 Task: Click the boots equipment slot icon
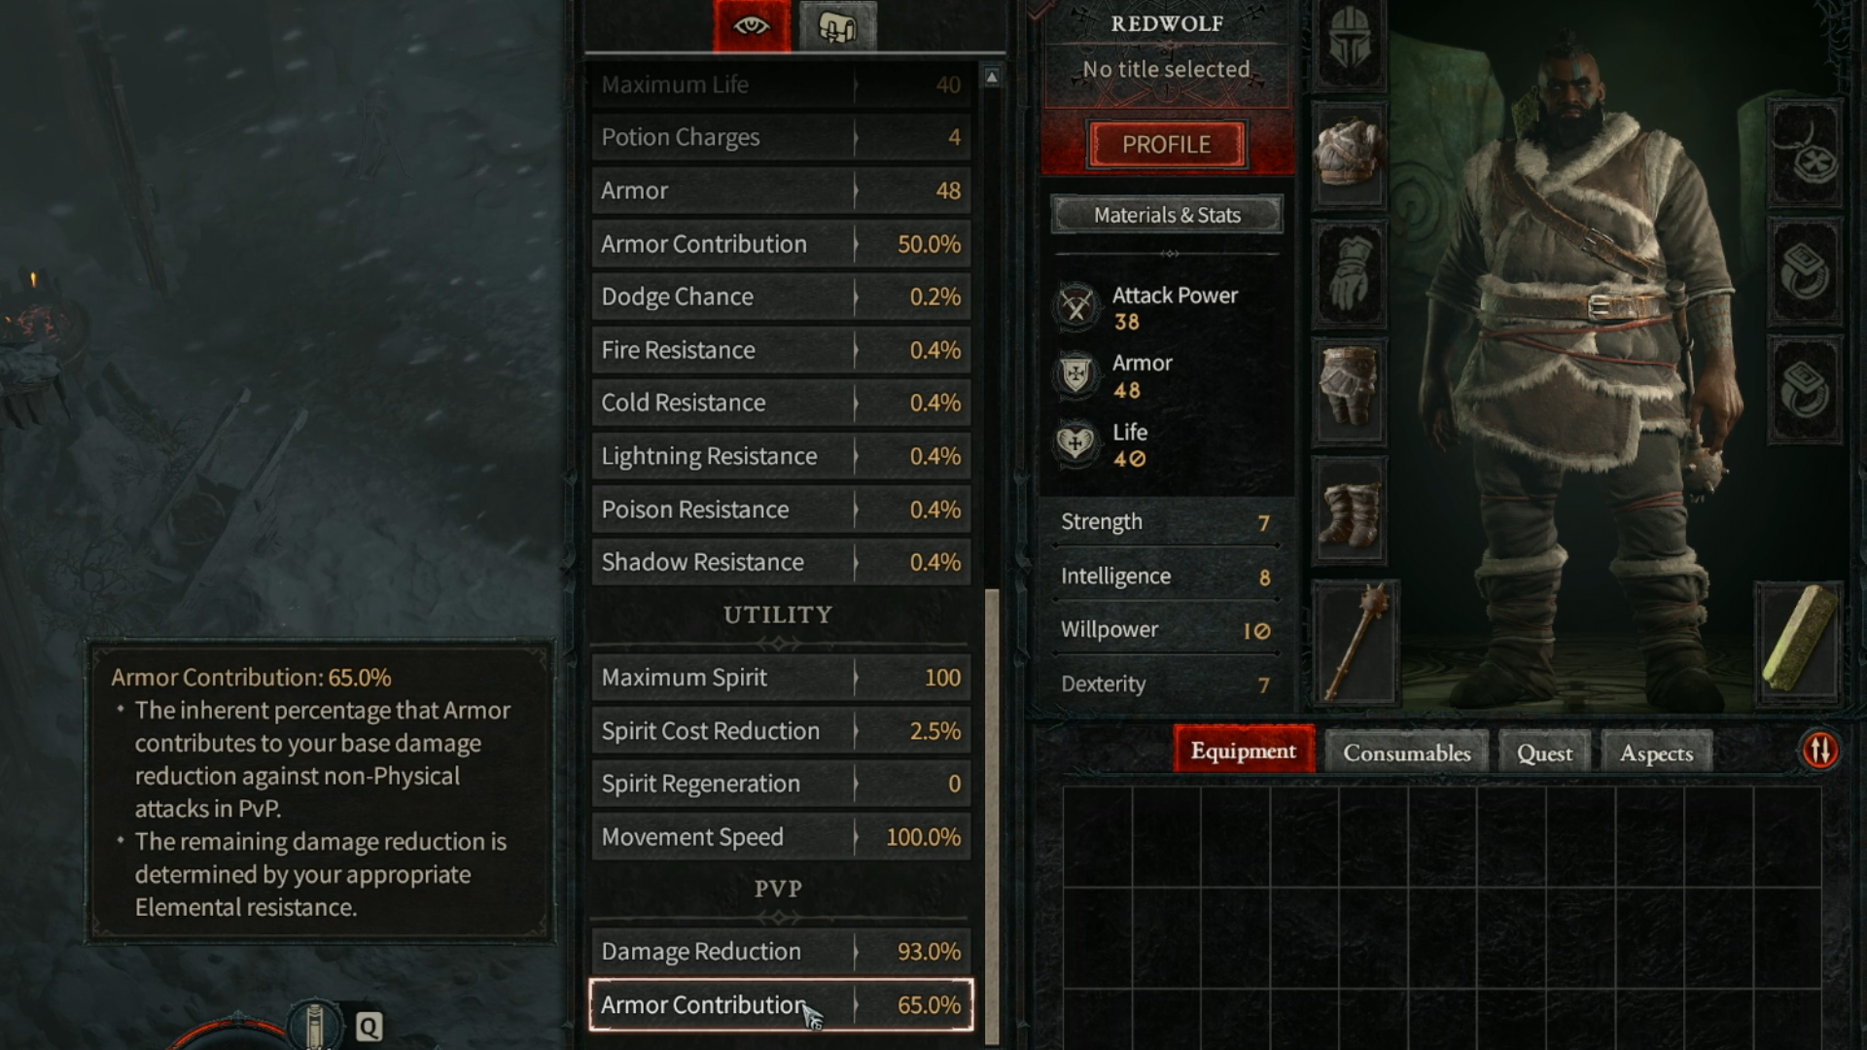pyautogui.click(x=1349, y=512)
